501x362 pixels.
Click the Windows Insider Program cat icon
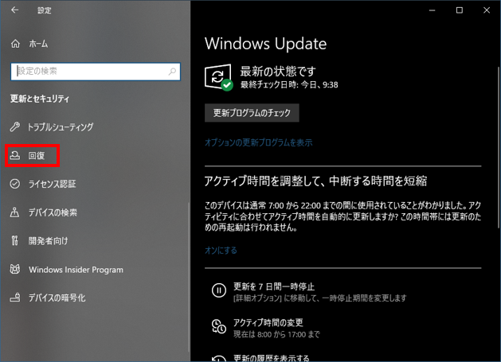(14, 270)
